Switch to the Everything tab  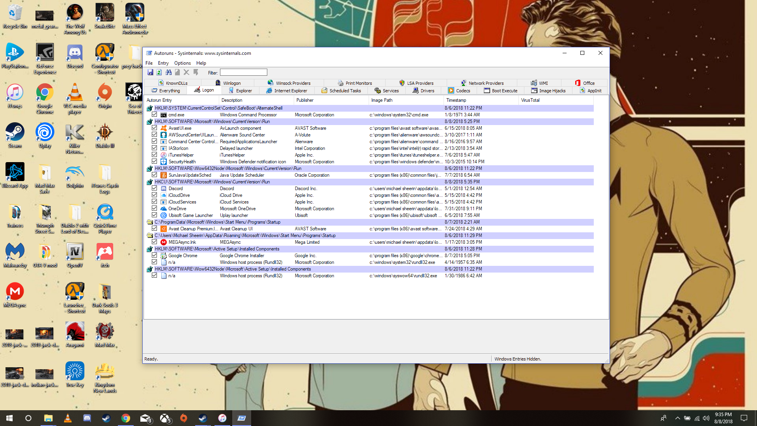point(165,91)
